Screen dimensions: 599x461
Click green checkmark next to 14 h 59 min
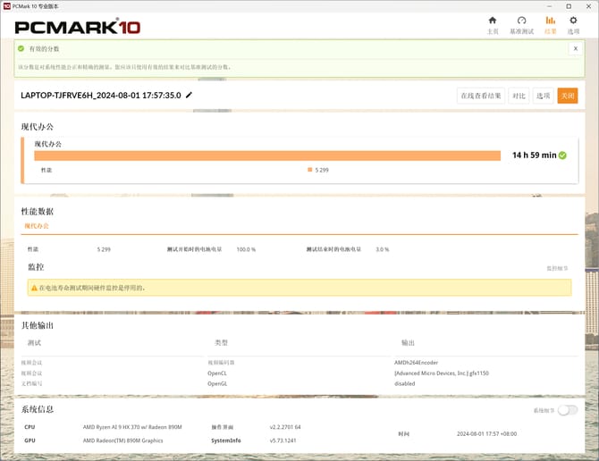(563, 155)
